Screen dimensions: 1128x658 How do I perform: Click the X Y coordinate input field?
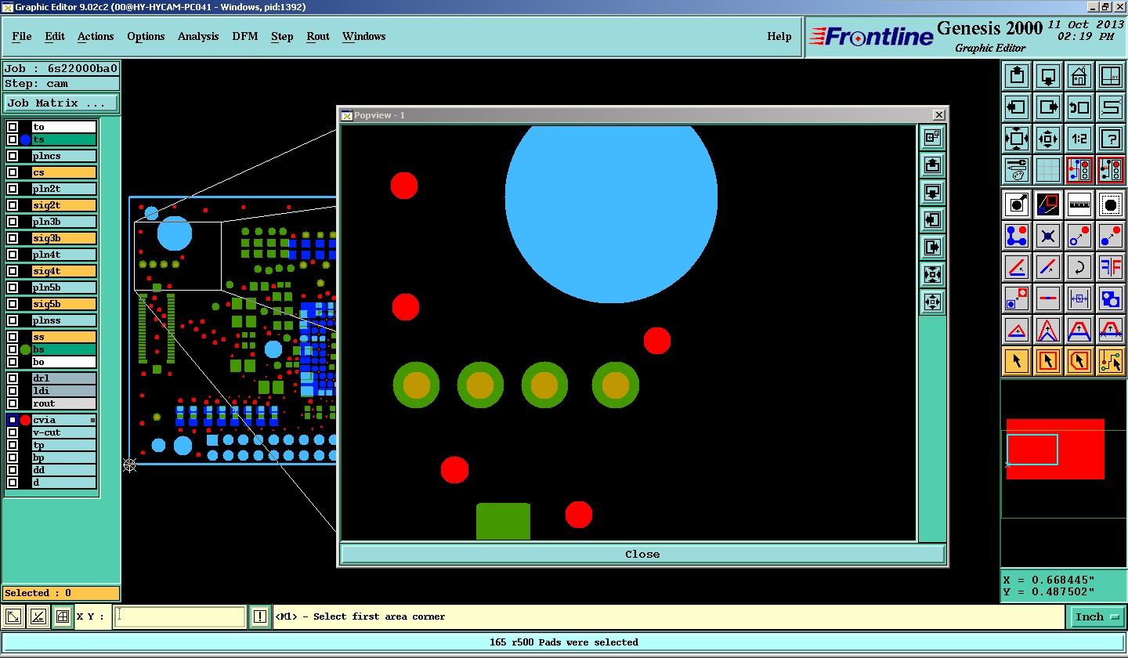(x=180, y=616)
